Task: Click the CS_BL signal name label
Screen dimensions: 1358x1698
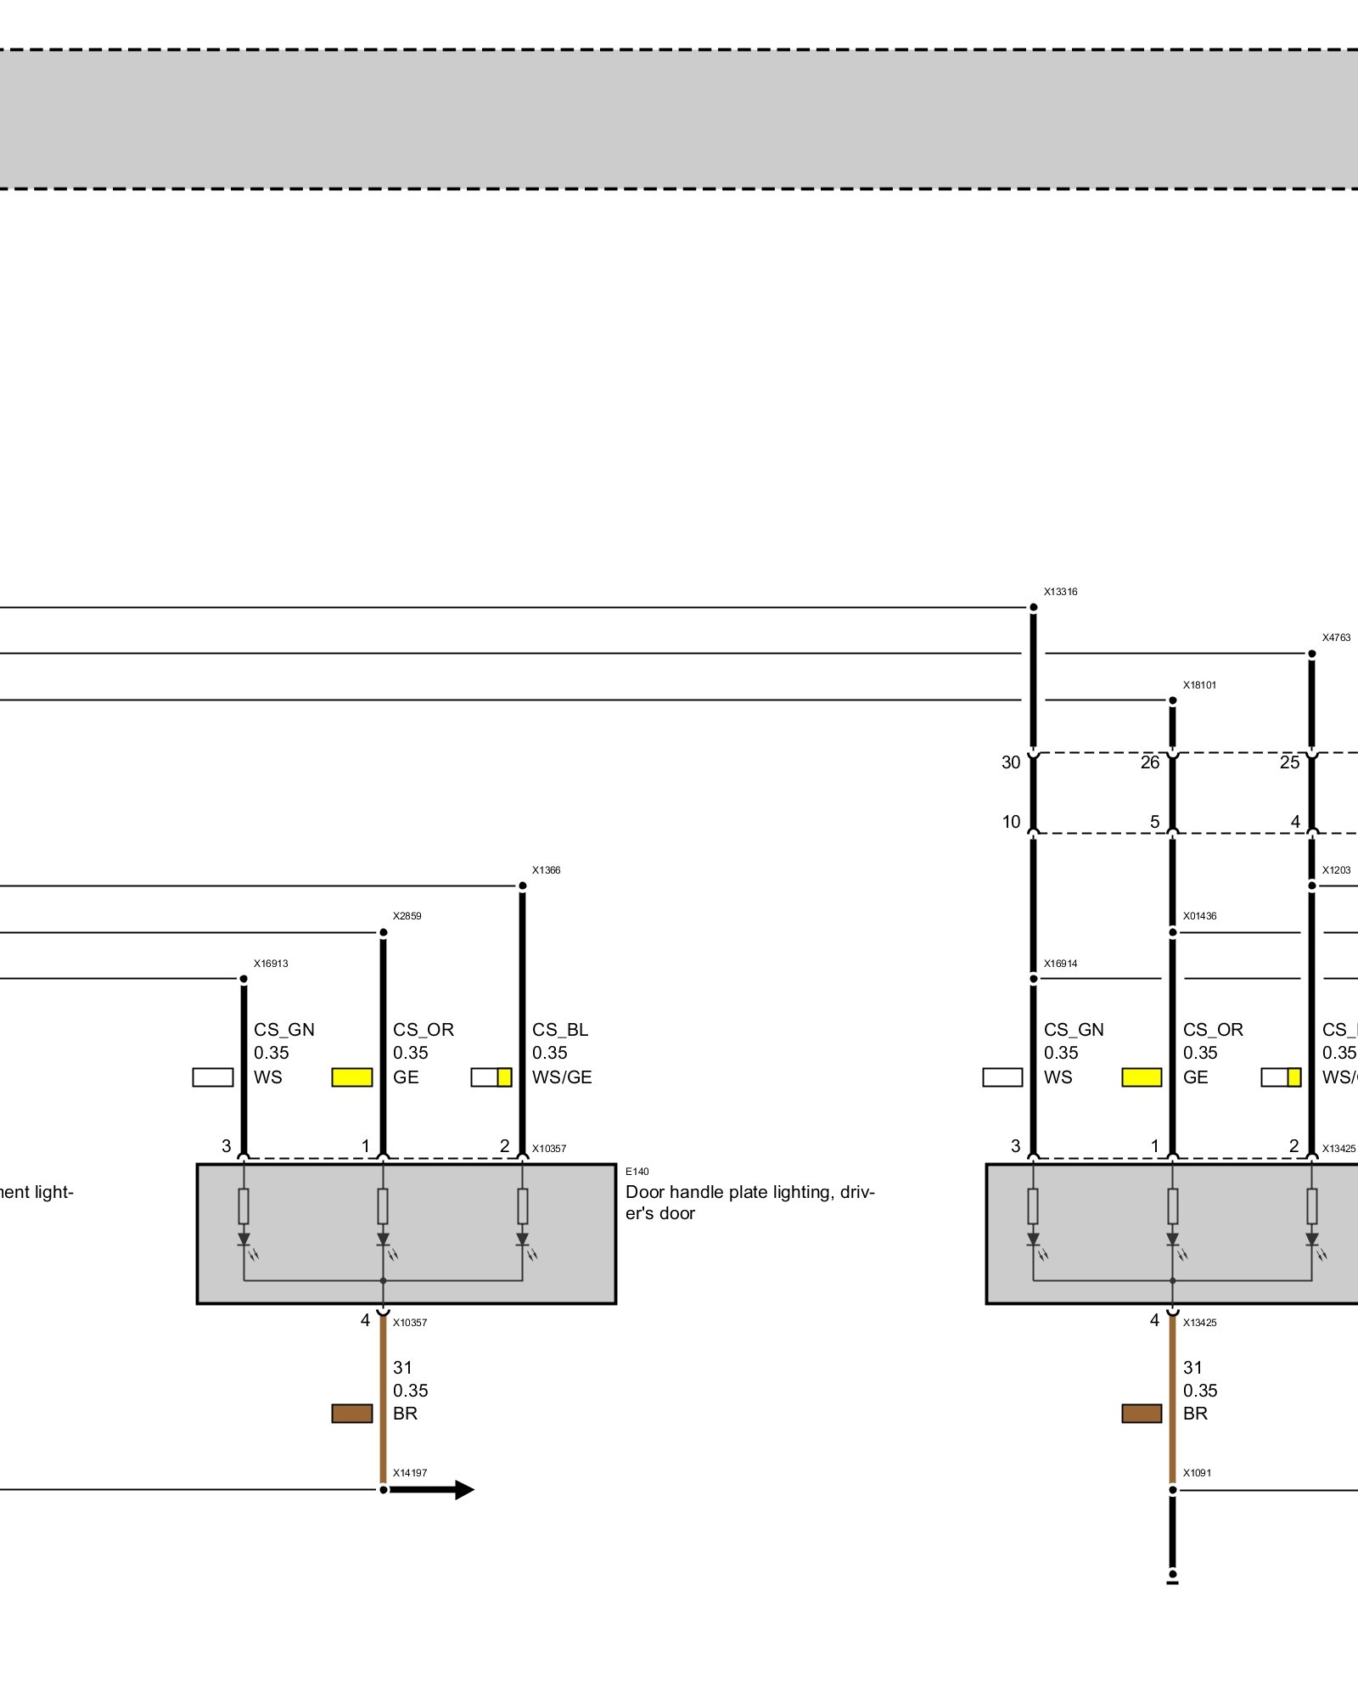Action: (560, 1030)
